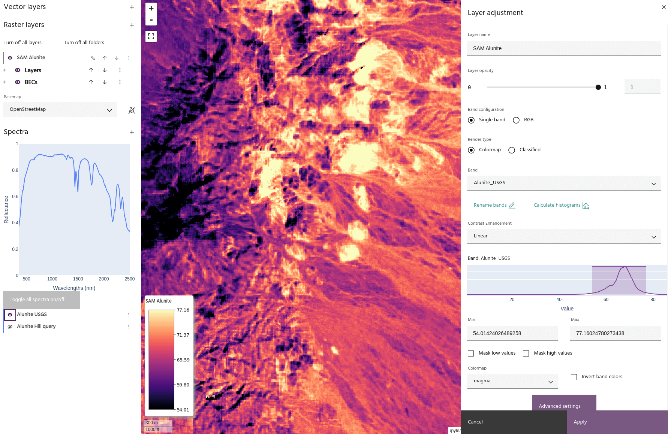Select the RGB band configuration

pos(516,120)
